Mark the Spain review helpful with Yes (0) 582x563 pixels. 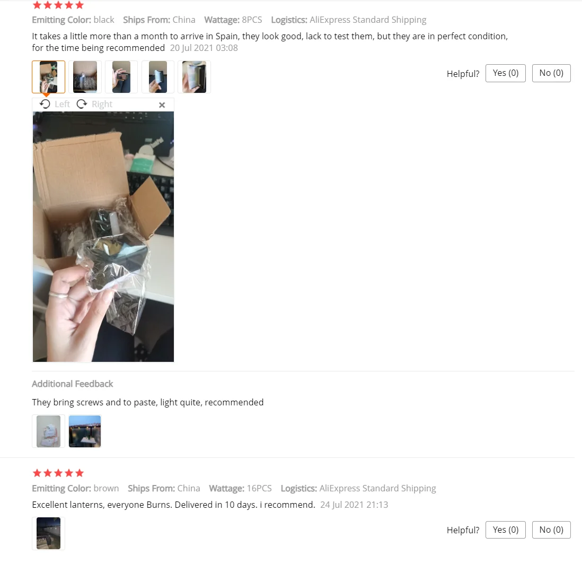pyautogui.click(x=506, y=73)
